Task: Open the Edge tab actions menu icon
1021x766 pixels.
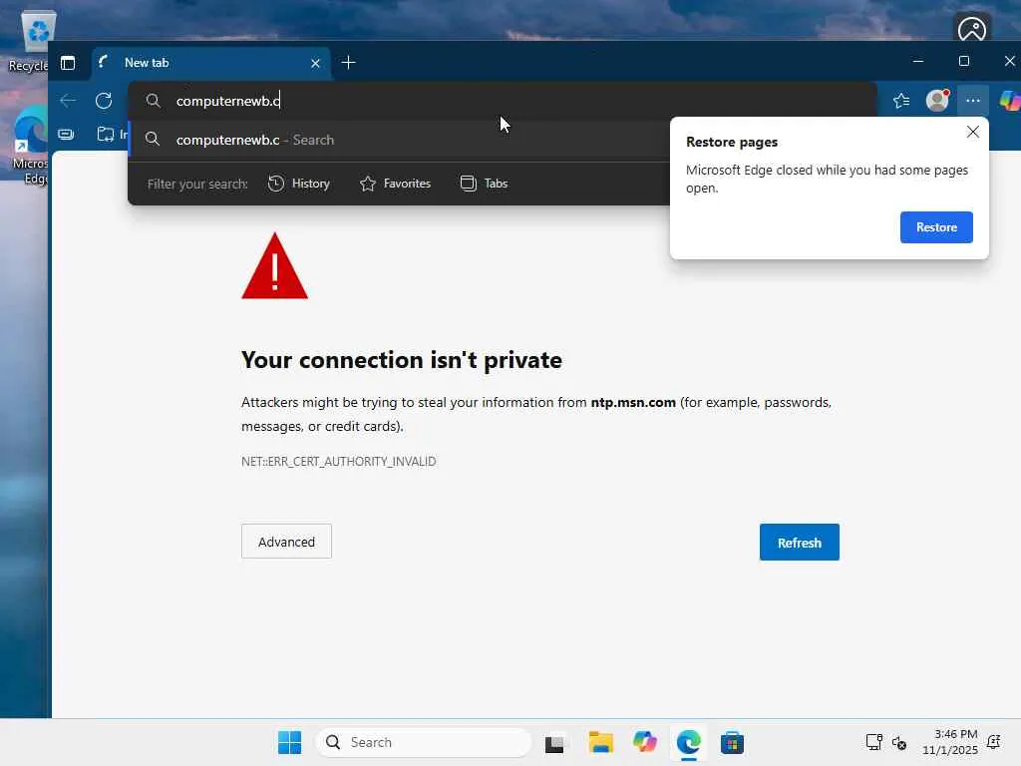Action: (68, 63)
